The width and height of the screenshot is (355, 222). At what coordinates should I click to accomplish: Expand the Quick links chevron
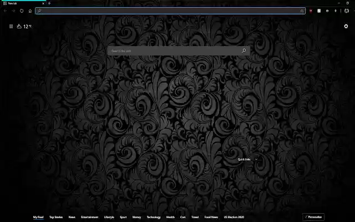[x=256, y=159]
